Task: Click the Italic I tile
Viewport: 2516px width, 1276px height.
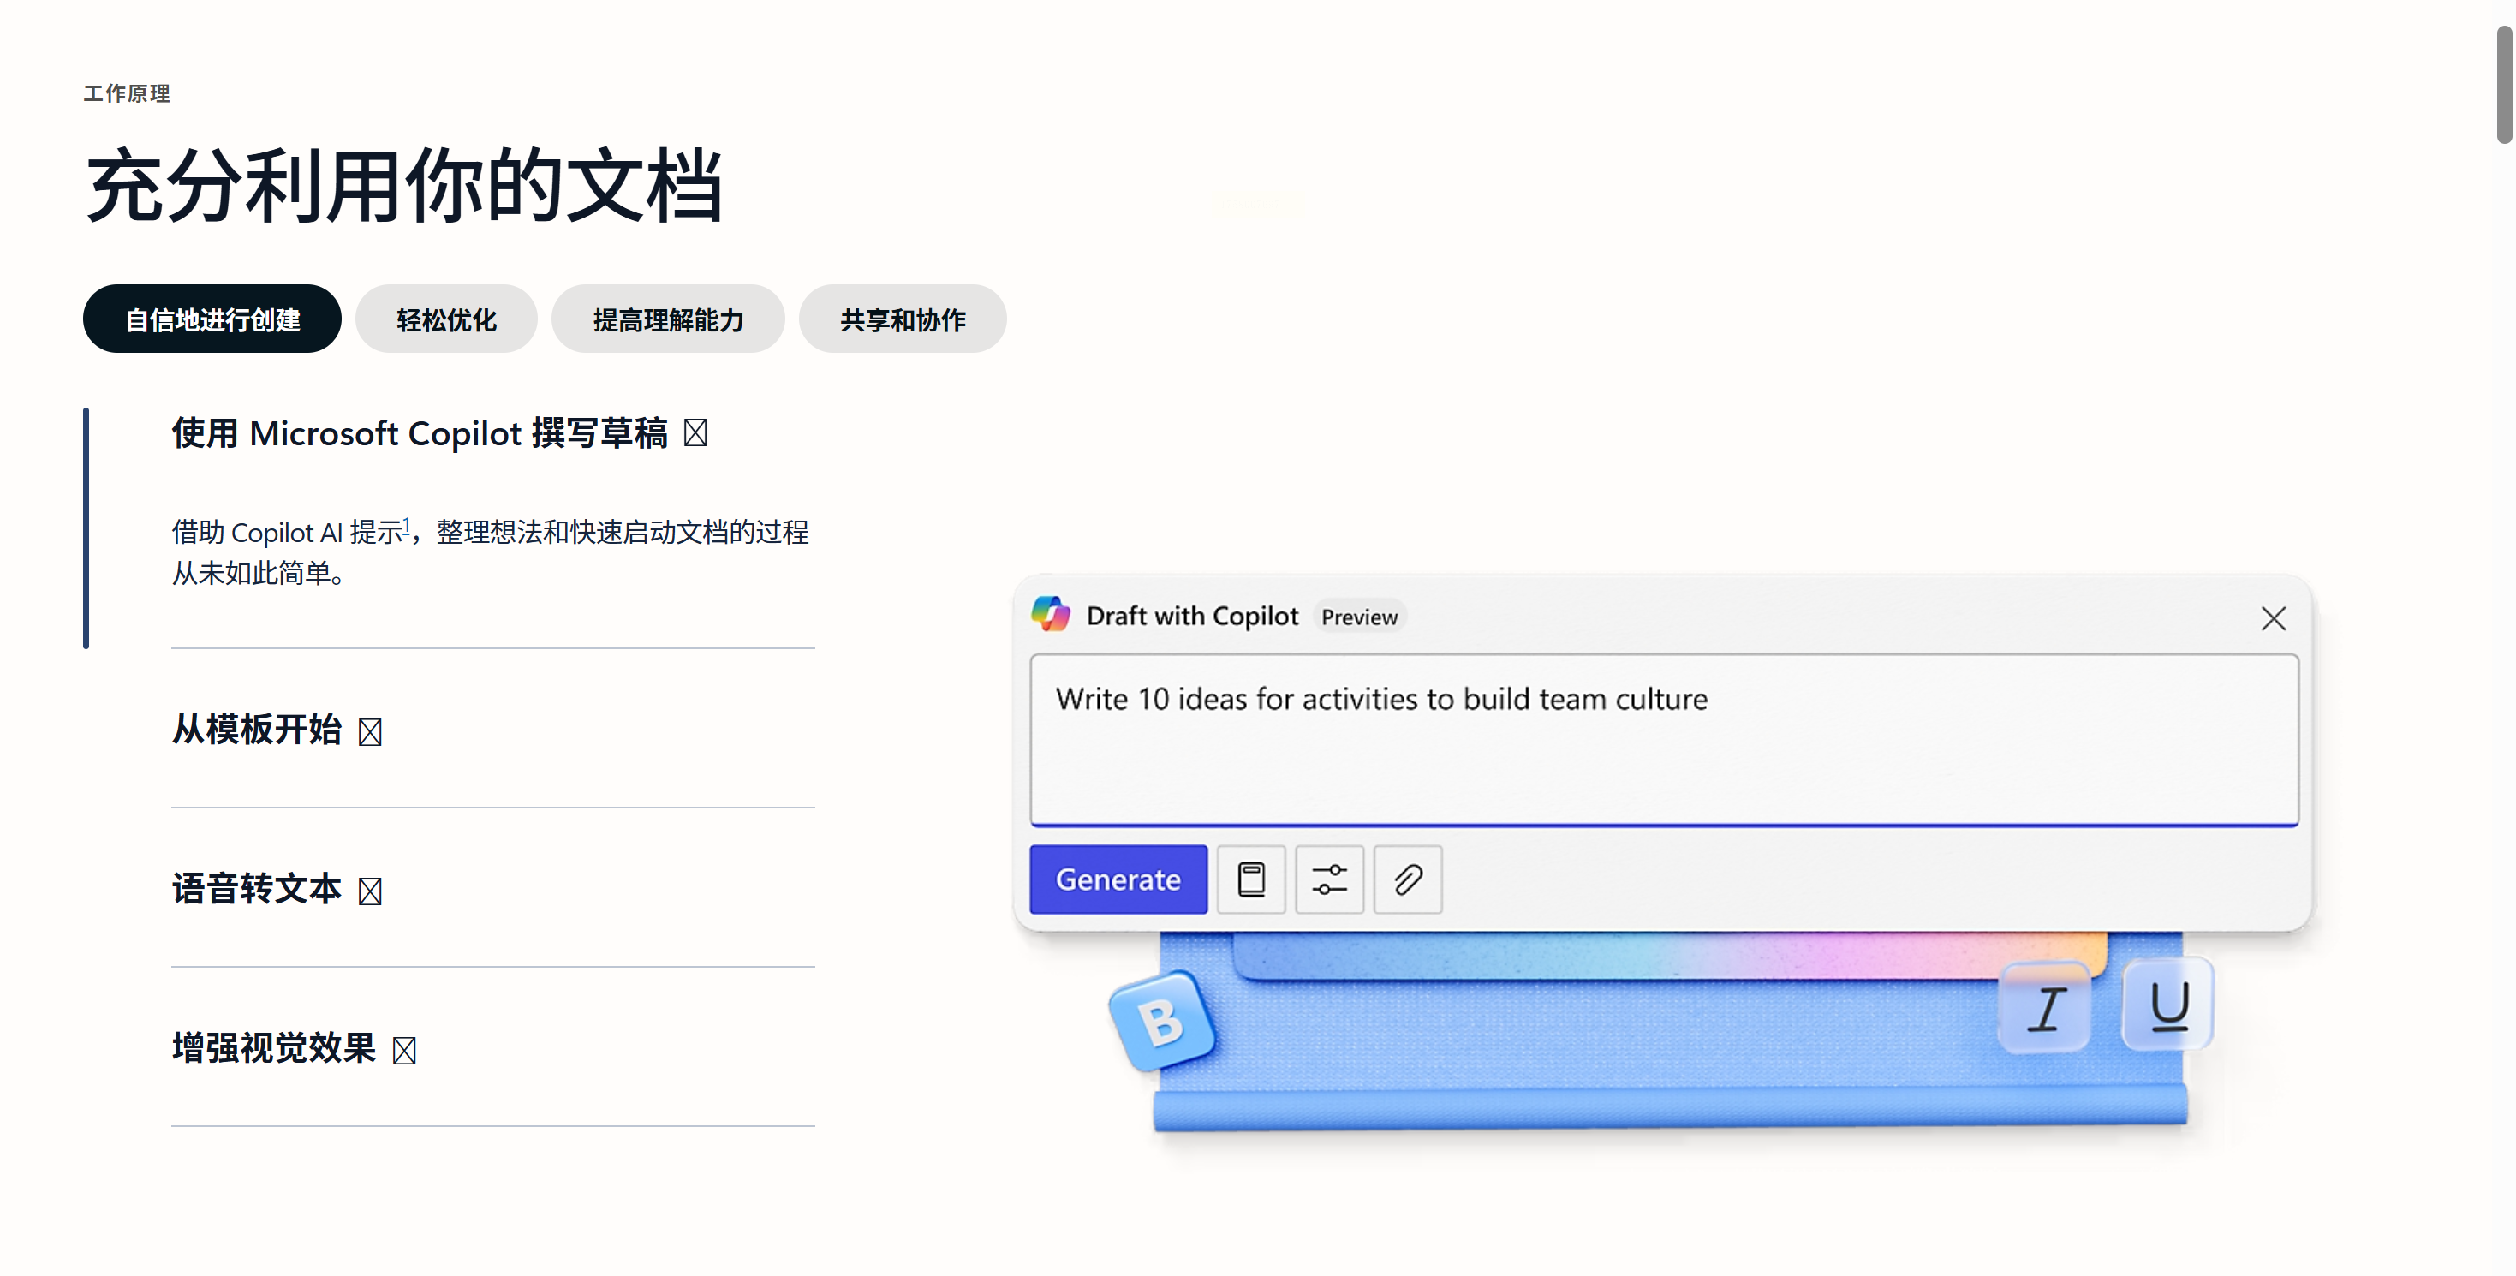Action: coord(2045,1007)
